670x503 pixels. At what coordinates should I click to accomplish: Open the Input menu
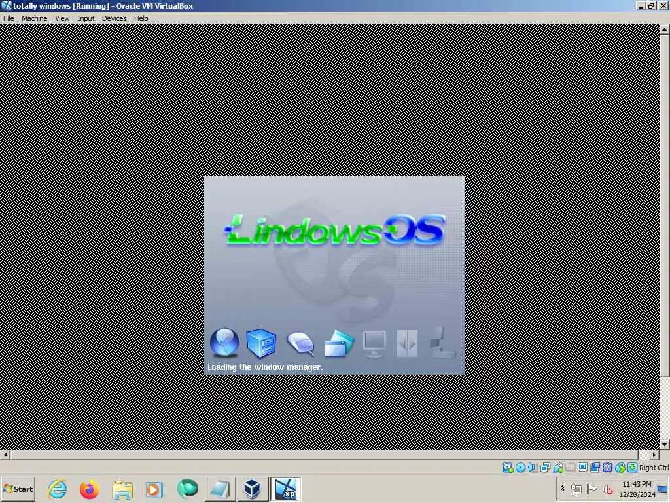tap(86, 18)
